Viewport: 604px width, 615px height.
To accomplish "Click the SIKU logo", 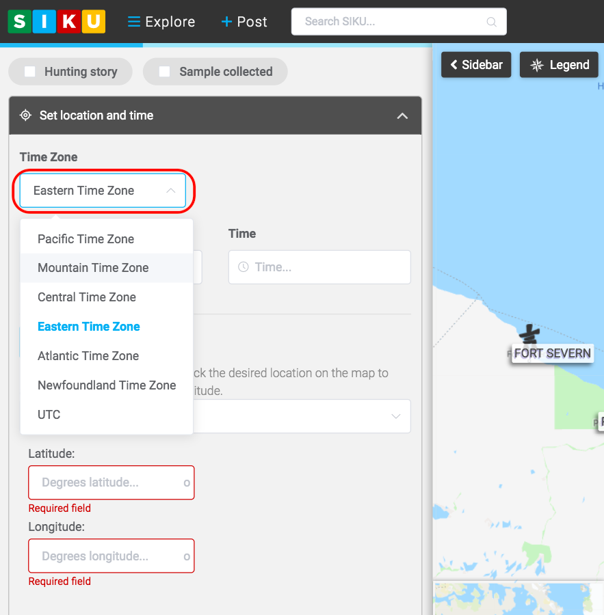I will [57, 22].
